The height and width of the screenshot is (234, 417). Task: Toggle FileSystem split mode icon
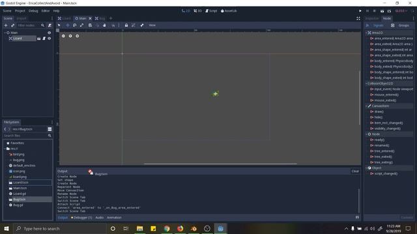(x=50, y=129)
